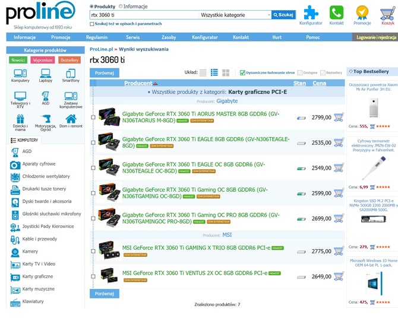398x321 pixels.
Task: Click the search field containing rtx 3060 ti
Action: pyautogui.click(x=144, y=15)
